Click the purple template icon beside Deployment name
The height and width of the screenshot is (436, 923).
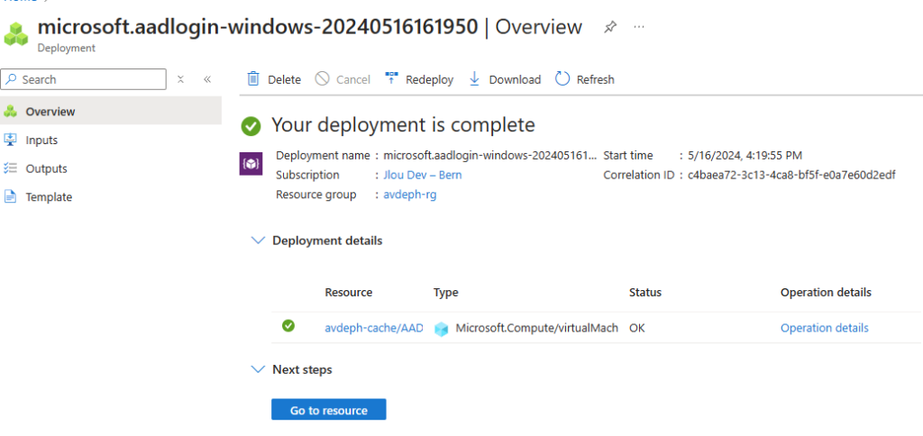251,164
